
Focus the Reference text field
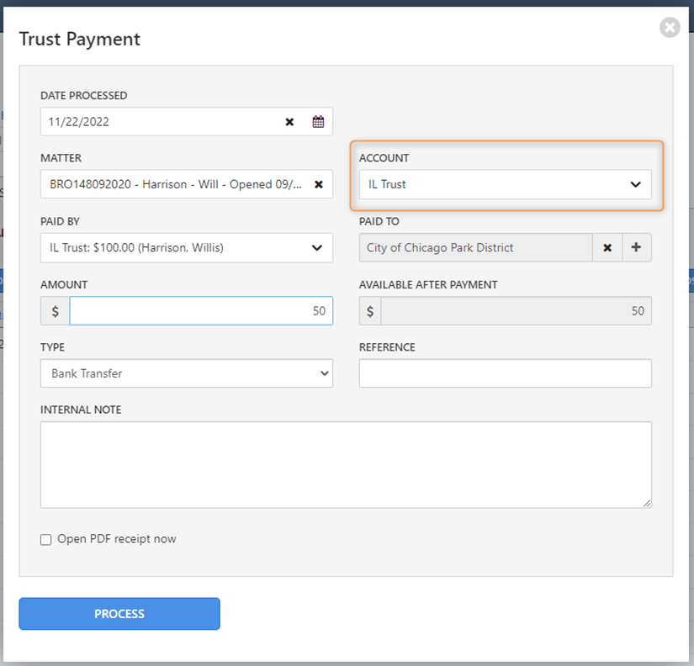pyautogui.click(x=505, y=373)
